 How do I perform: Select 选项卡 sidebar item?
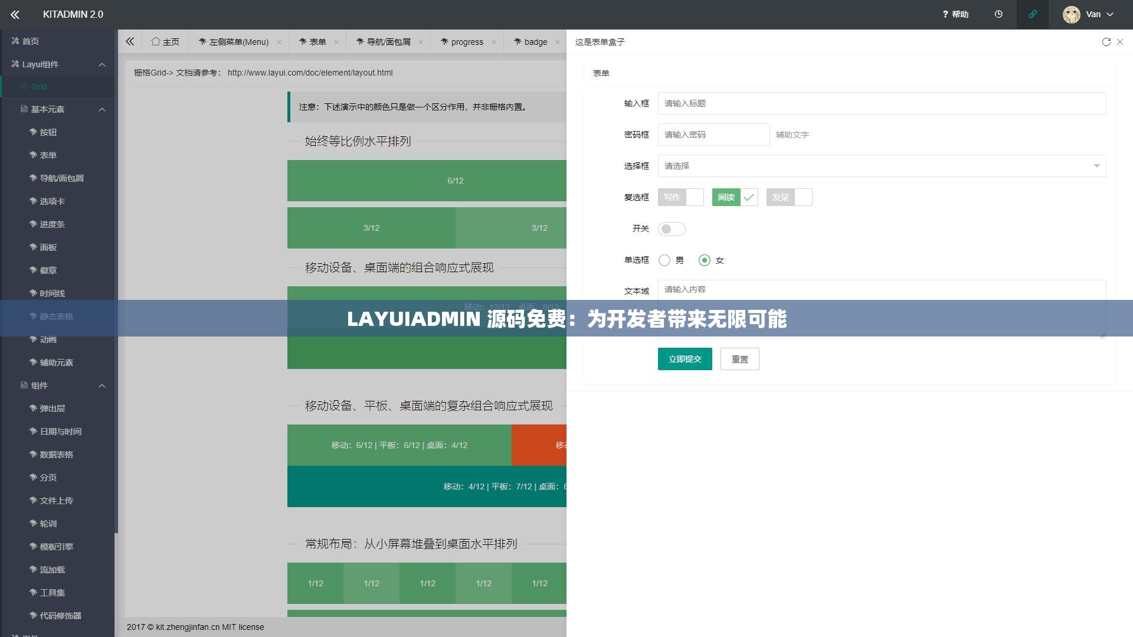pos(57,201)
